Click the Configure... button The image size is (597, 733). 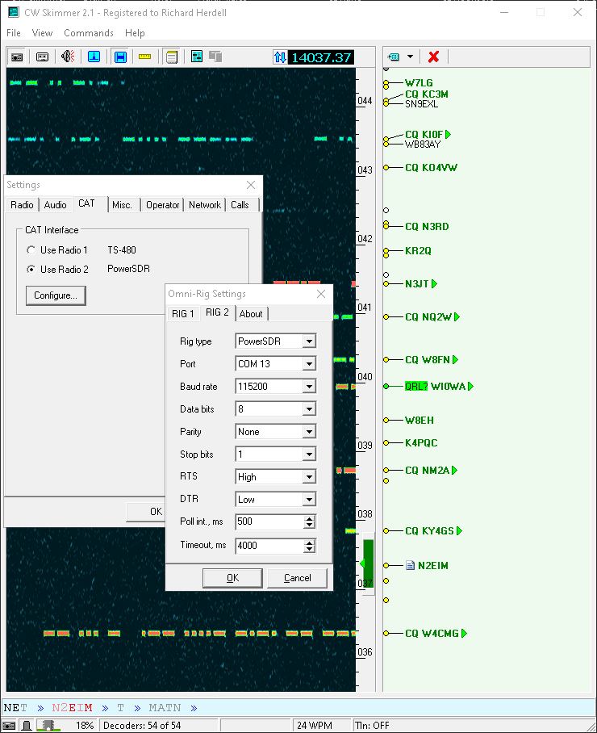point(56,295)
